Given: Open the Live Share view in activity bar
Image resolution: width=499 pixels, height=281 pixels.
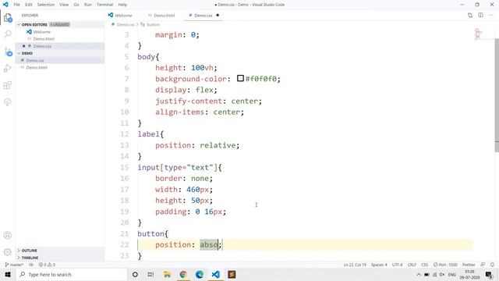Looking at the screenshot, I should click(x=8, y=102).
